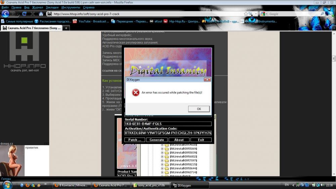Launch Firefox from the quick launch bar
The width and height of the screenshot is (336, 189).
tap(28, 185)
